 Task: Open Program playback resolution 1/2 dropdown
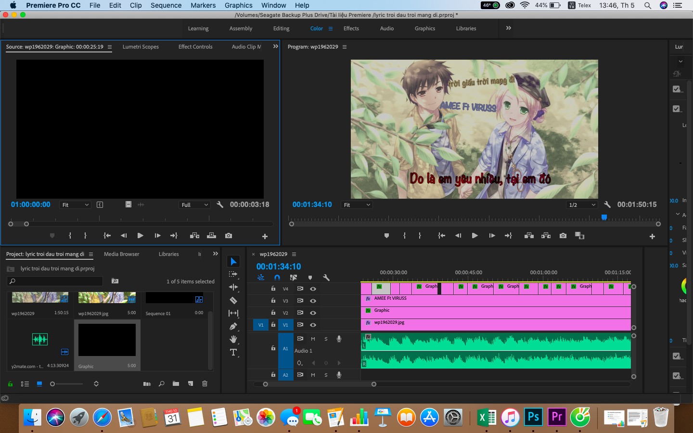click(x=582, y=205)
